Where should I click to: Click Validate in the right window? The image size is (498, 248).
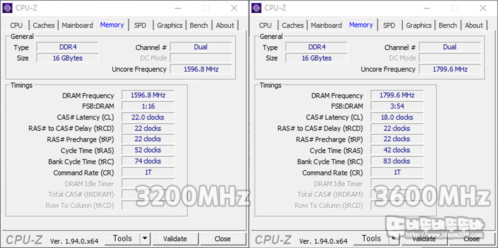(x=424, y=239)
